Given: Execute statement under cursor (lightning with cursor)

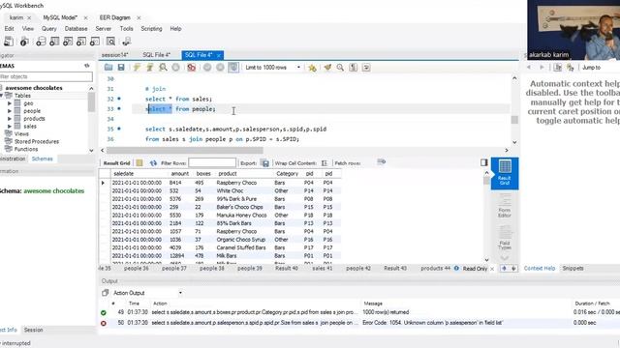Looking at the screenshot, I should coord(150,68).
